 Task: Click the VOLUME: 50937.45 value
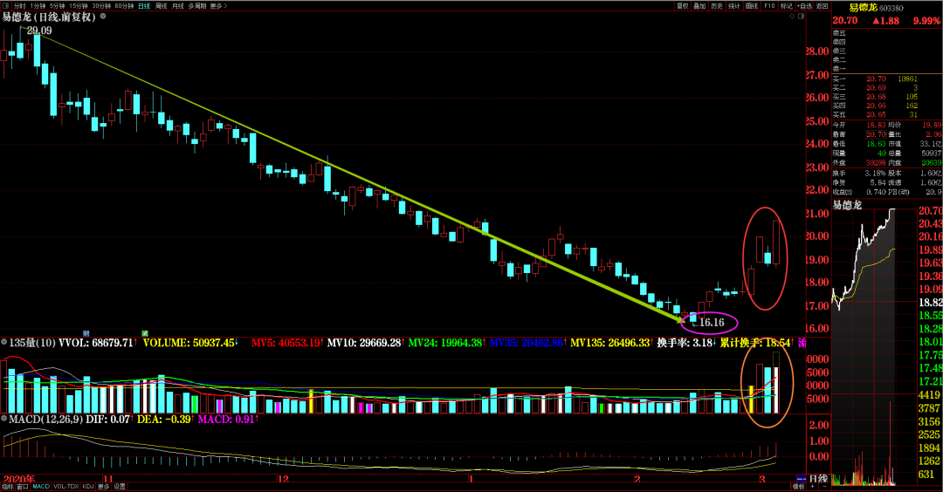[190, 343]
